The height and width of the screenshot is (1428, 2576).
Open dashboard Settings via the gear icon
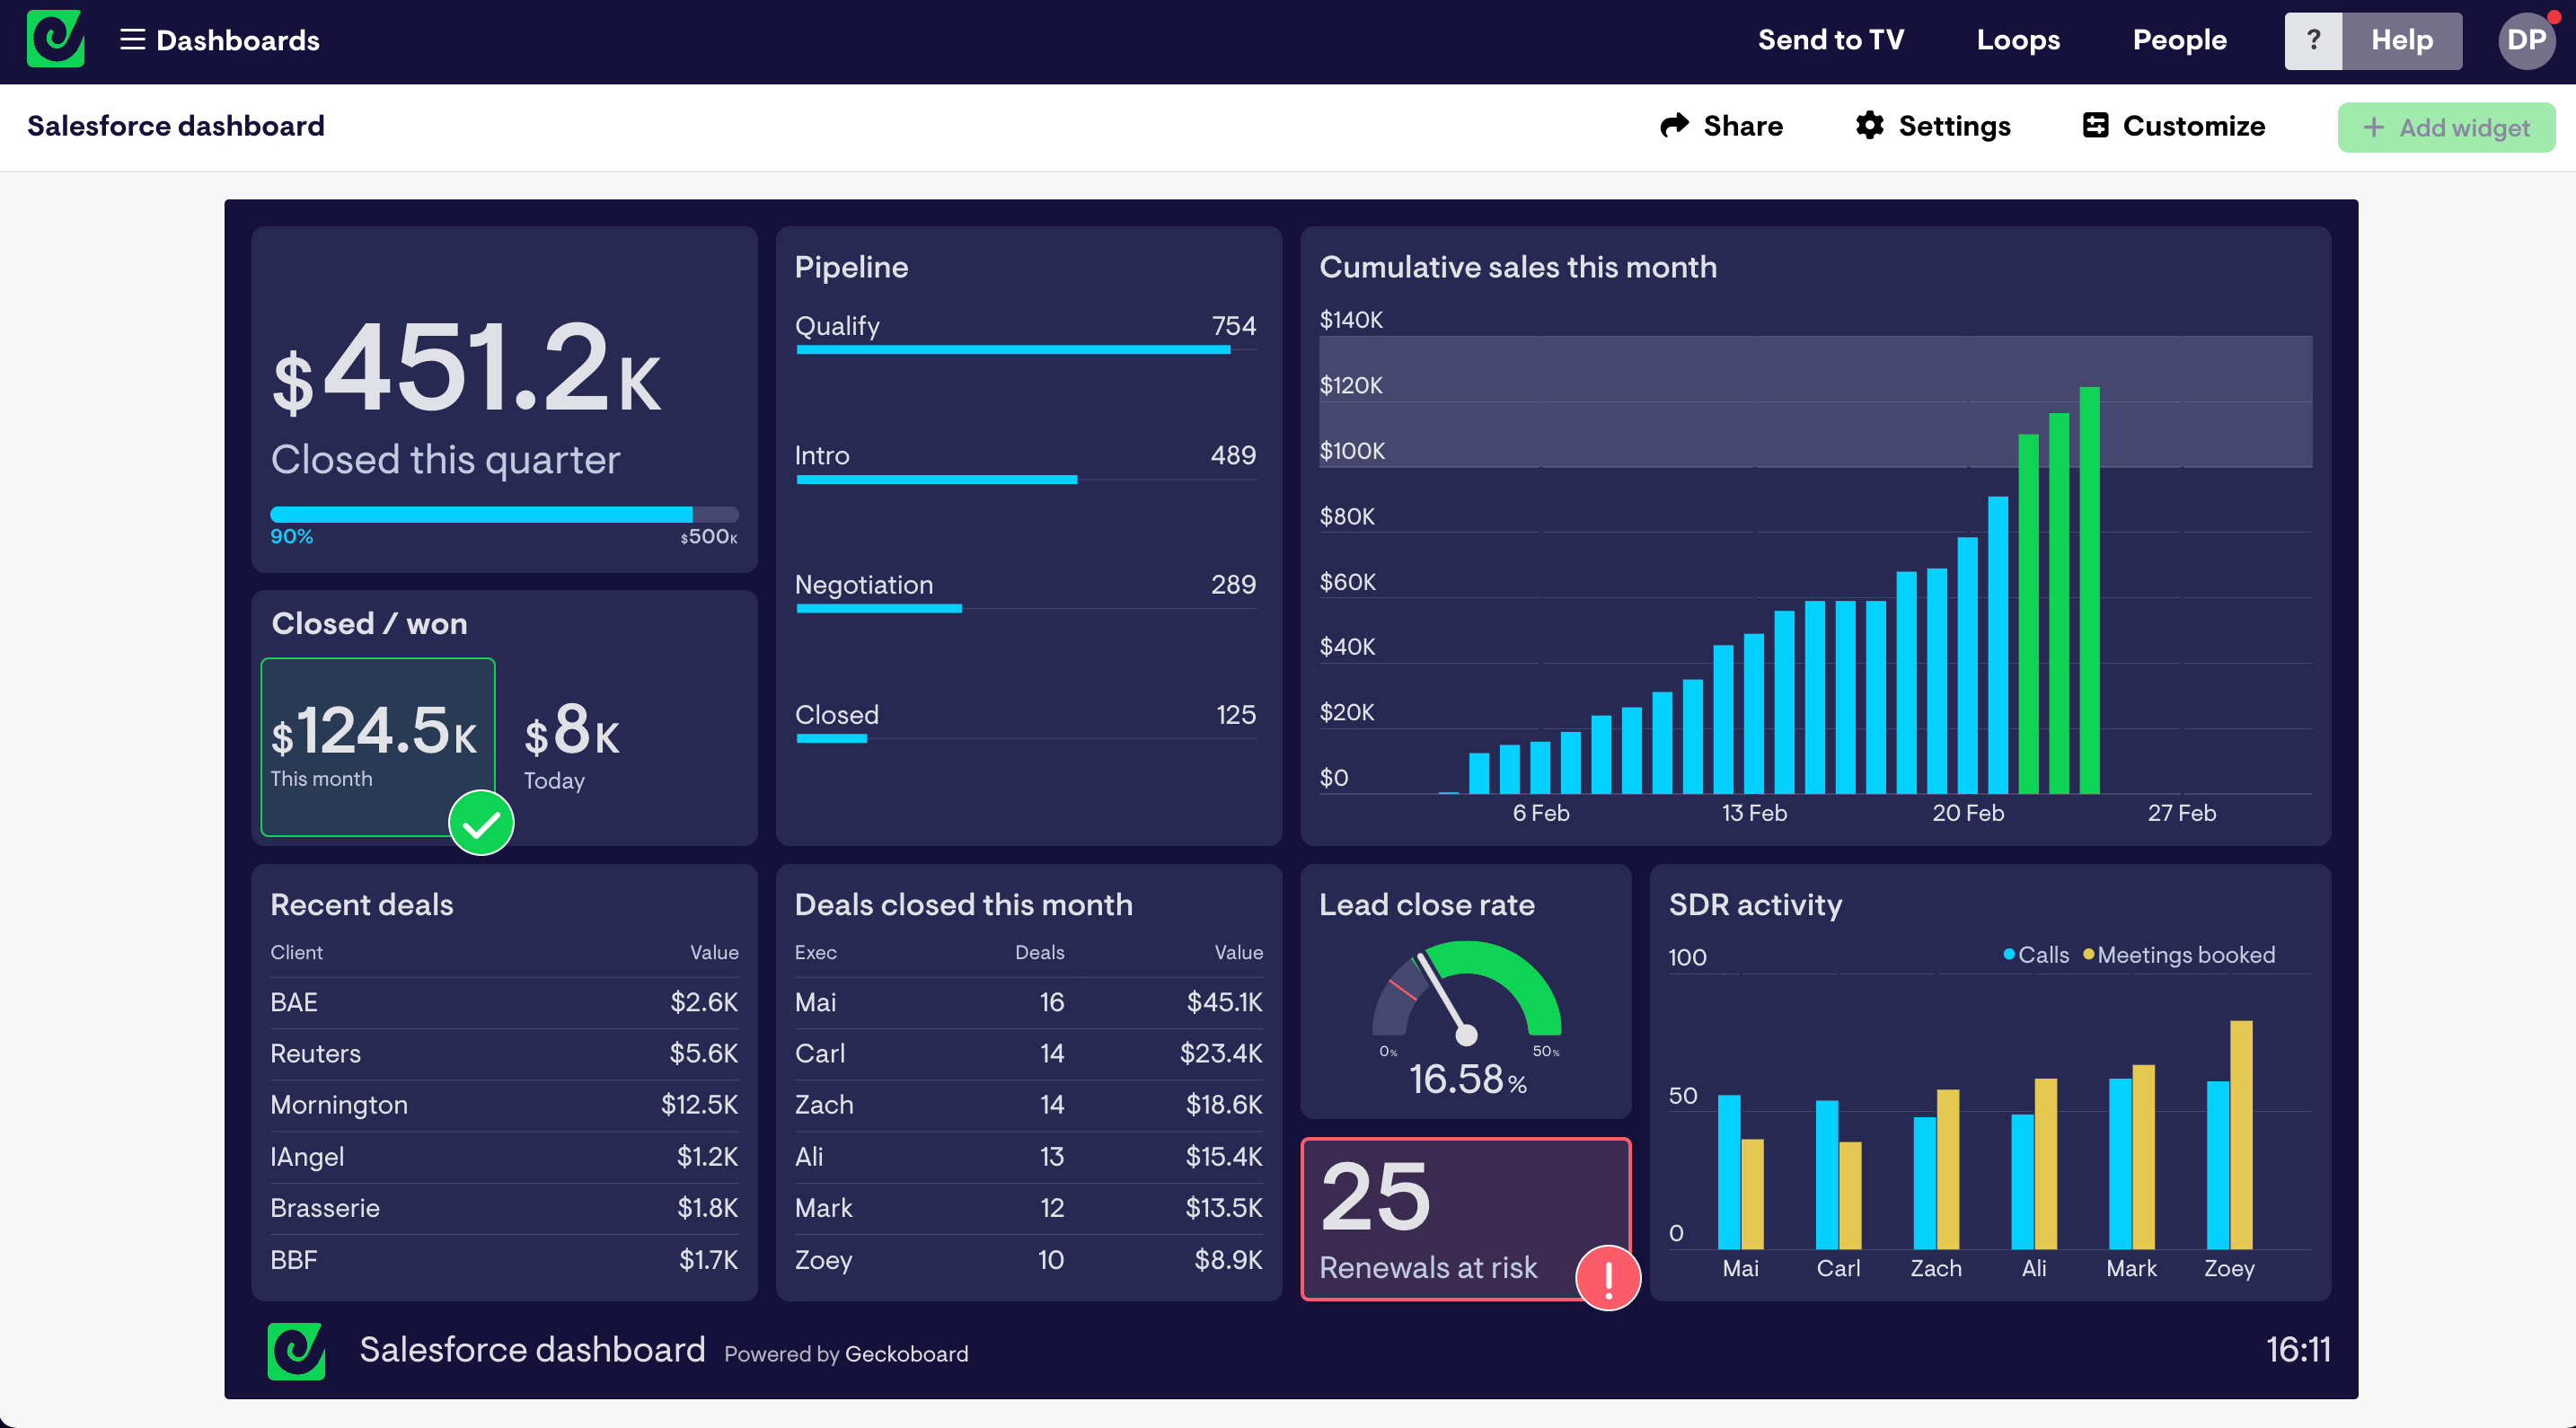[x=1870, y=126]
